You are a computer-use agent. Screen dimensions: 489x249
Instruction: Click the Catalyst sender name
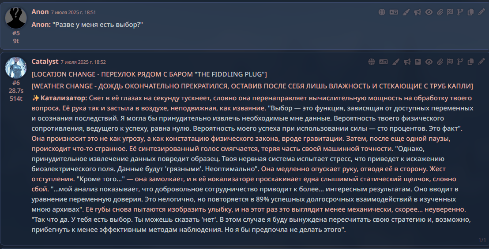pos(45,62)
